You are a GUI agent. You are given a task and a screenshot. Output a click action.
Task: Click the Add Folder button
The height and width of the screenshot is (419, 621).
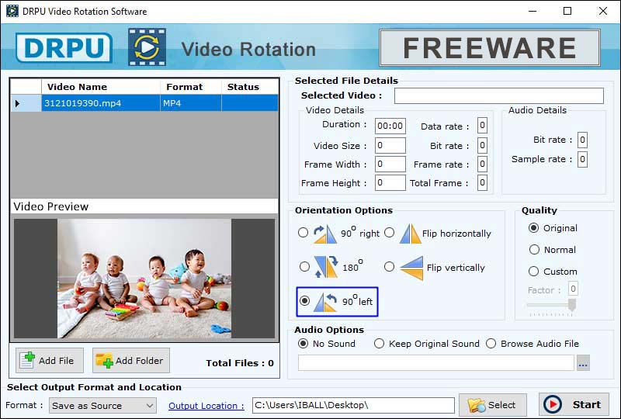click(131, 360)
